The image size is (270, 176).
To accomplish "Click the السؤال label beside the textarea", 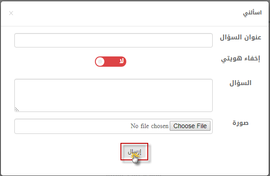I will 240,83.
